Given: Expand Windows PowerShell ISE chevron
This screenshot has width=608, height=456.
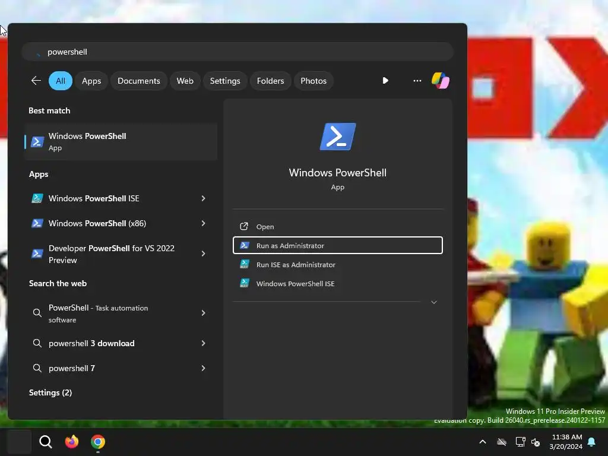Looking at the screenshot, I should [x=203, y=198].
